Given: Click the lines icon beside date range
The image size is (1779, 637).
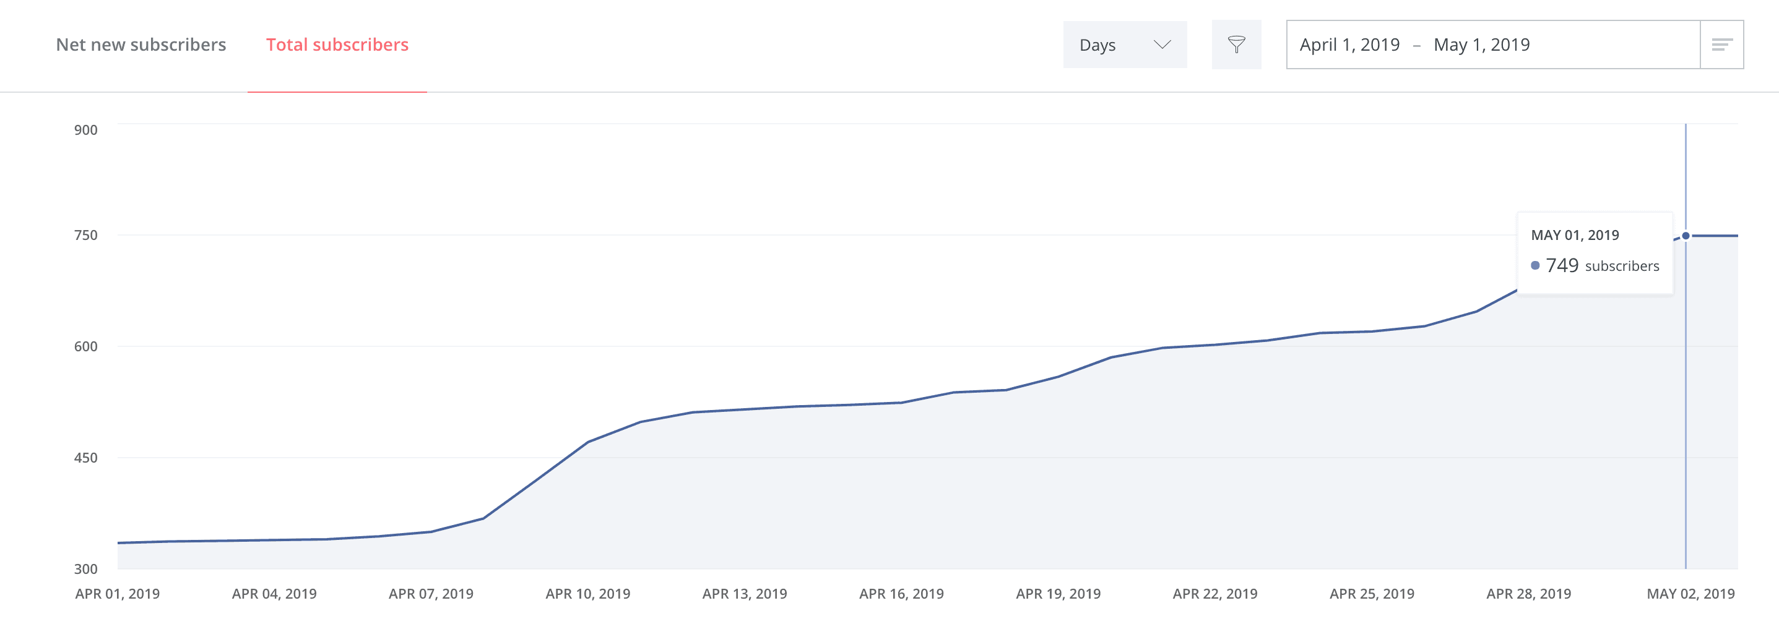Looking at the screenshot, I should click(1721, 45).
